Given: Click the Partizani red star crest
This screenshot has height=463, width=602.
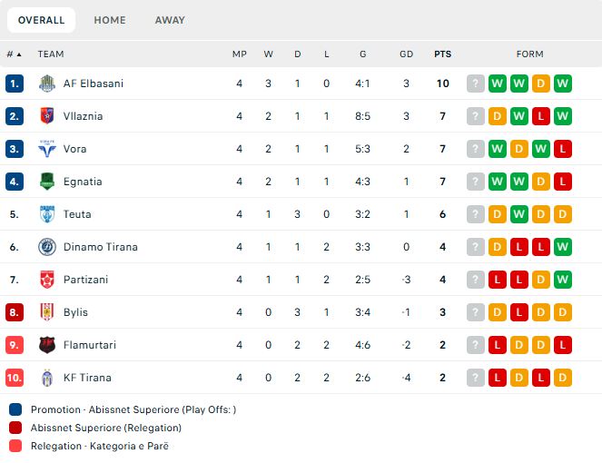Looking at the screenshot, I should click(x=47, y=279).
